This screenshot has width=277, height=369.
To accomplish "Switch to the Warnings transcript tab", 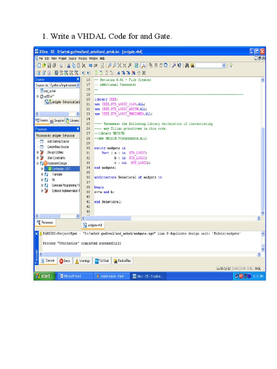I will click(83, 261).
